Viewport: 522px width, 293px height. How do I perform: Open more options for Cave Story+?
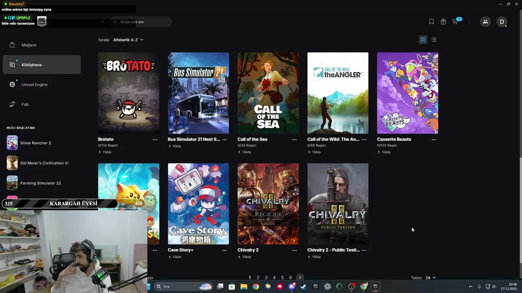click(x=225, y=250)
